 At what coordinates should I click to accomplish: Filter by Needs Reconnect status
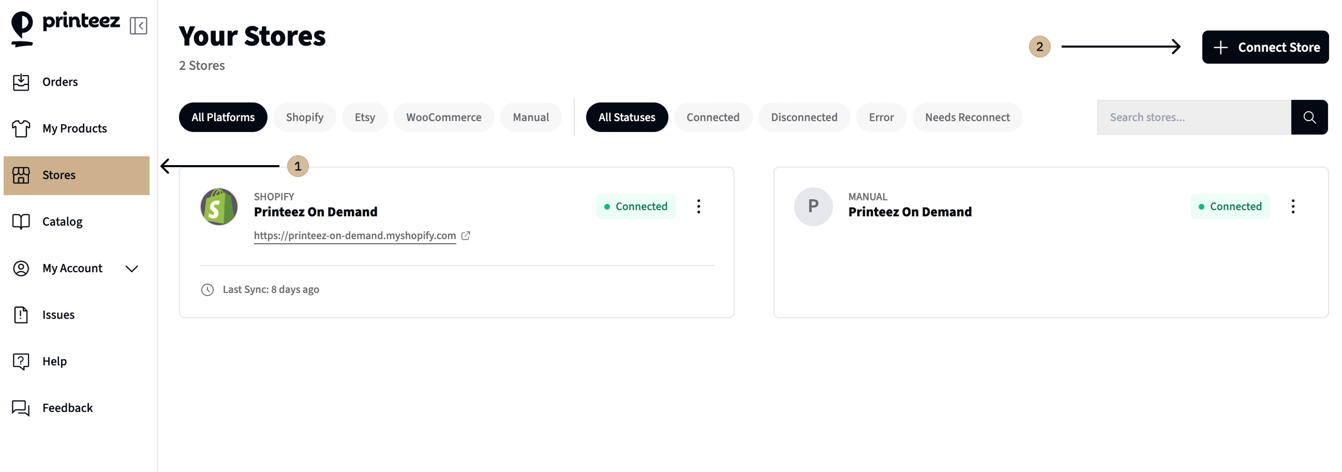(967, 117)
